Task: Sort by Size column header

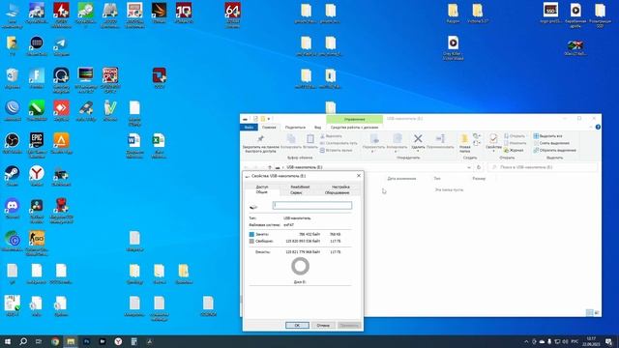Action: tap(479, 179)
